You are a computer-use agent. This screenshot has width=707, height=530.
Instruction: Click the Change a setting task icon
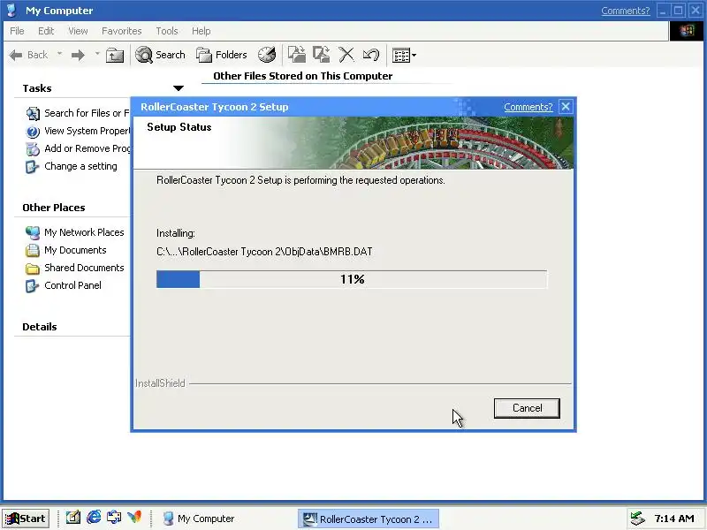tap(32, 167)
